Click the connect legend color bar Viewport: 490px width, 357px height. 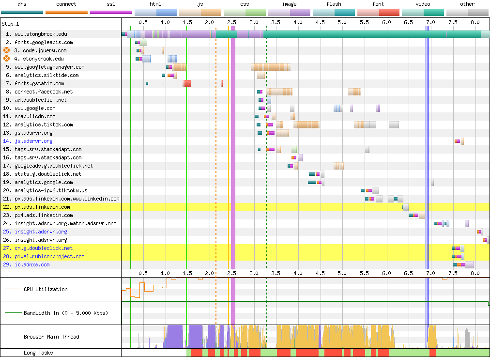pyautogui.click(x=66, y=13)
